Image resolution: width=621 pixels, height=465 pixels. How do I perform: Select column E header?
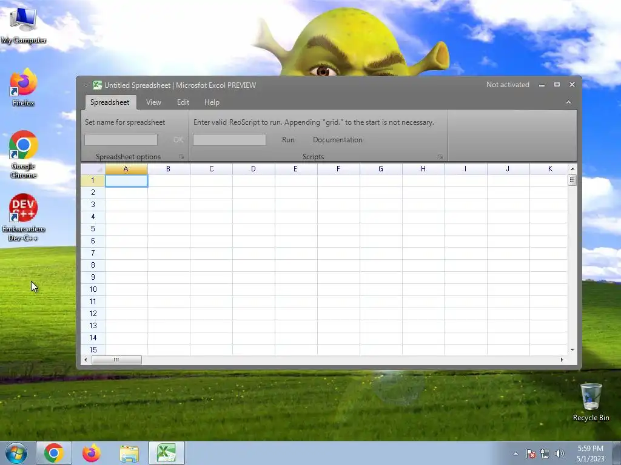point(296,169)
